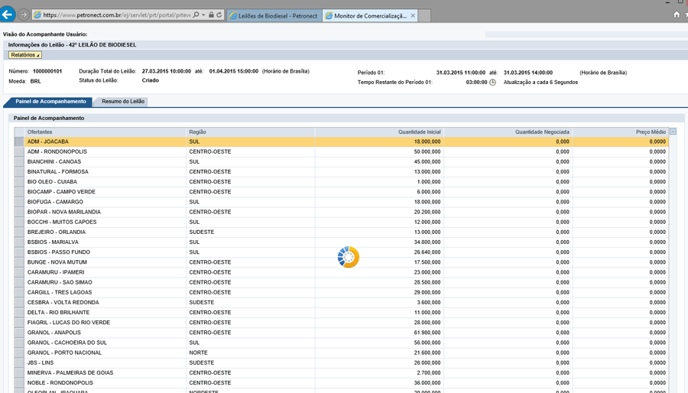This screenshot has width=688, height=393.
Task: Select row marker for ADM - JOACABA
Action: point(19,141)
